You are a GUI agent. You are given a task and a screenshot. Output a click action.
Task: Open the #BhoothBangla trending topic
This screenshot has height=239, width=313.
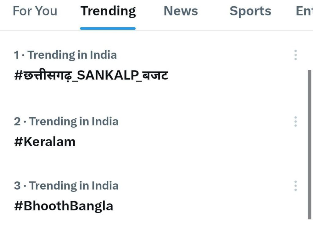coord(64,206)
